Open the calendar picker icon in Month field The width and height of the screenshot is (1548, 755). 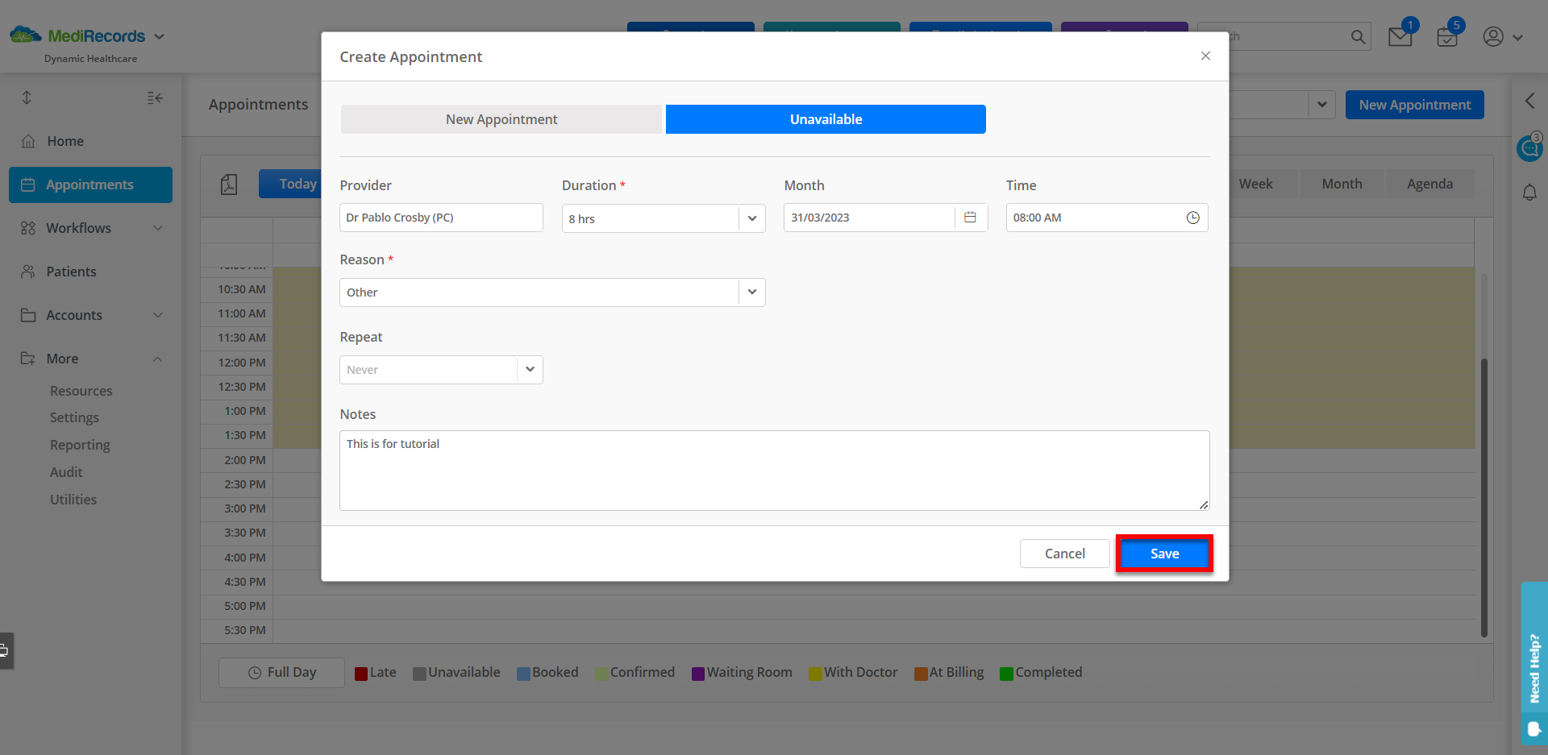pos(971,218)
